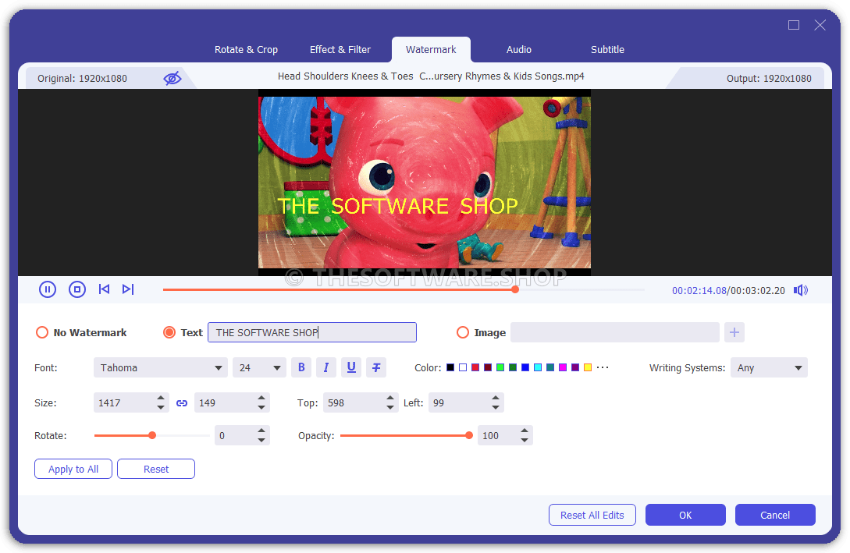Open the font size 24 dropdown

[x=259, y=368]
